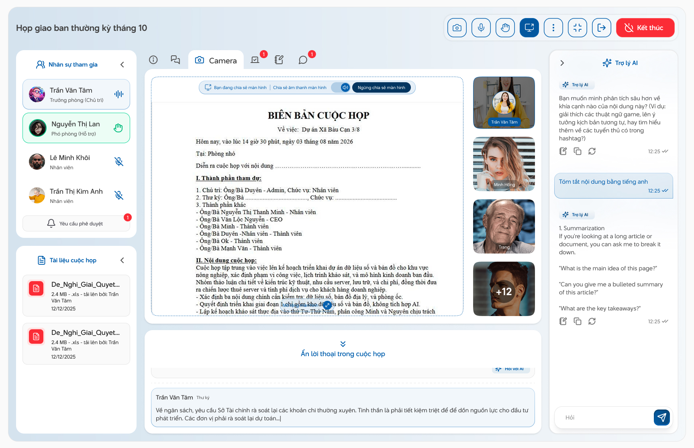Select the Camera tab

pyautogui.click(x=216, y=60)
